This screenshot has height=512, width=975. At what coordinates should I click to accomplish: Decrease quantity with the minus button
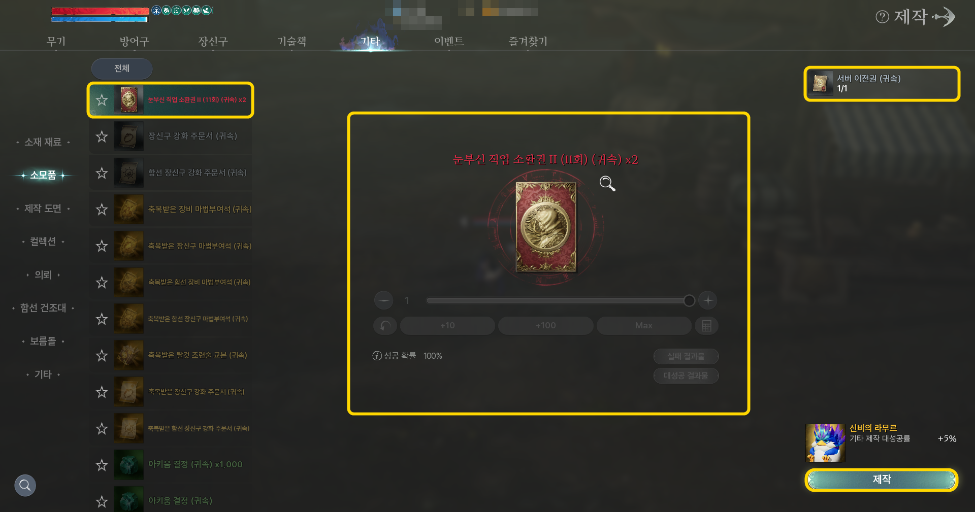[x=384, y=300]
